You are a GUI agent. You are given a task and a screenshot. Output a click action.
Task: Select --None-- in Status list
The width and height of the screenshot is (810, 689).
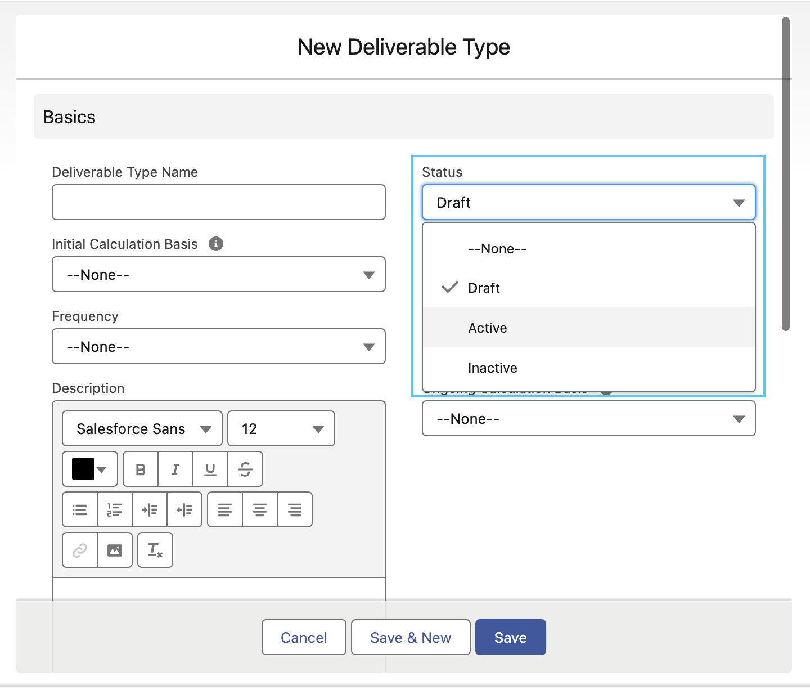589,248
